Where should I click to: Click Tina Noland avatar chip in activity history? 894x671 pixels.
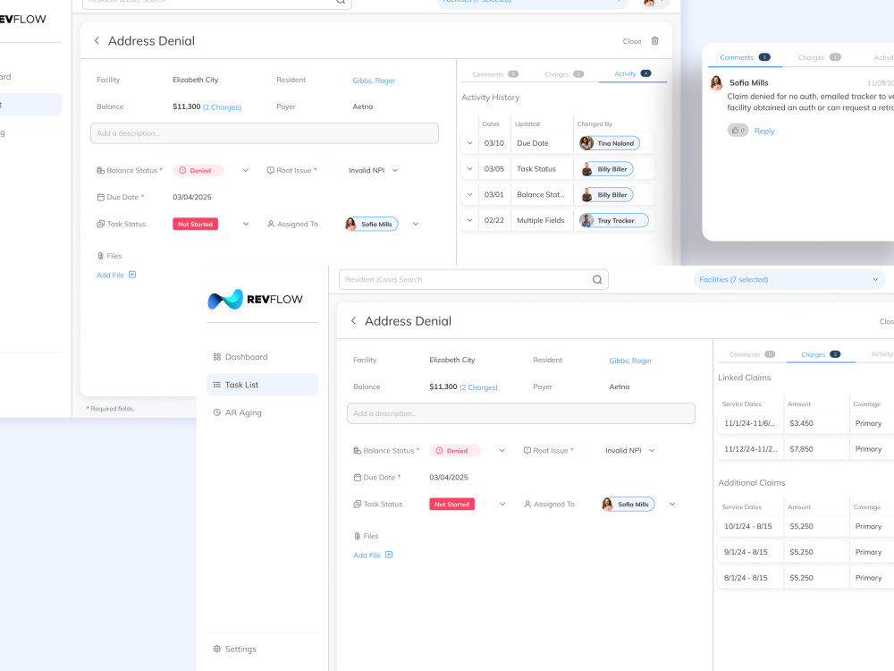pos(609,143)
